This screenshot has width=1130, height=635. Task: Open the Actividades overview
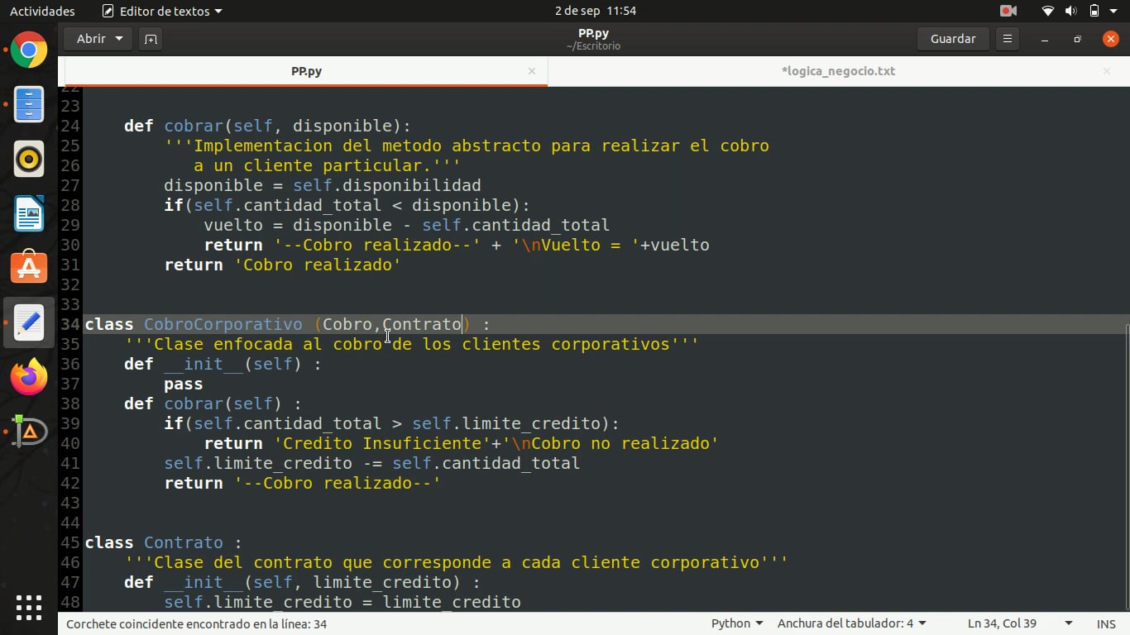42,11
